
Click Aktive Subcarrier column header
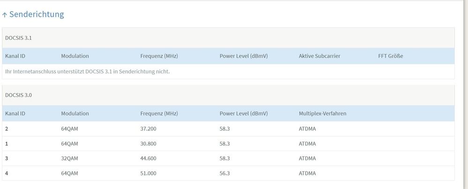pos(319,56)
